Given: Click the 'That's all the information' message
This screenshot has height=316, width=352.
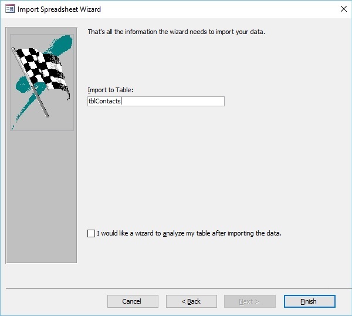Looking at the screenshot, I should tap(176, 32).
